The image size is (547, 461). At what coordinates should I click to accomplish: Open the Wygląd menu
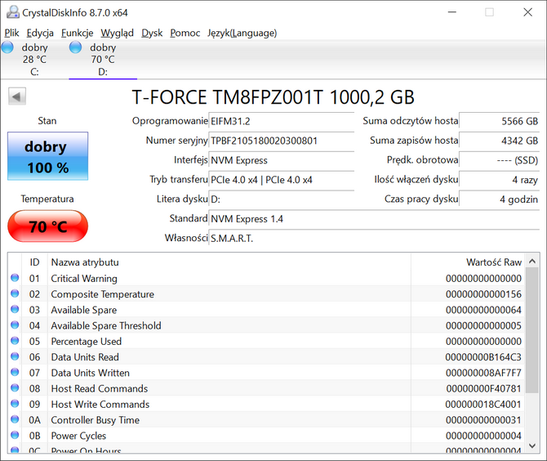pos(118,33)
